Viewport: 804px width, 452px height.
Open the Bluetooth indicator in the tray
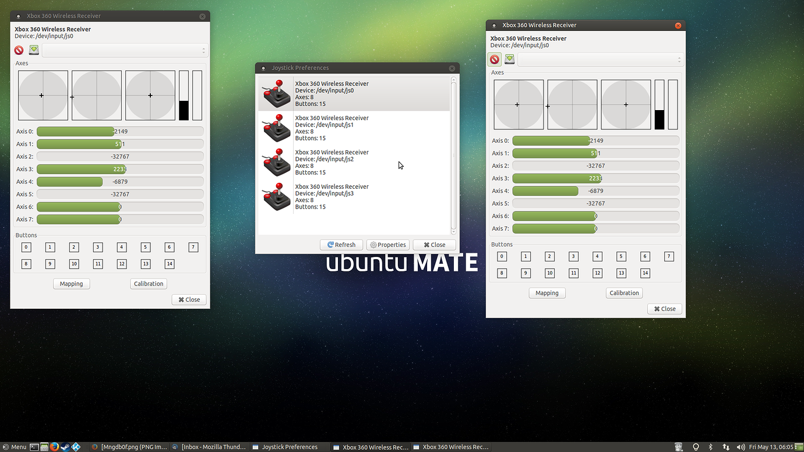point(711,447)
